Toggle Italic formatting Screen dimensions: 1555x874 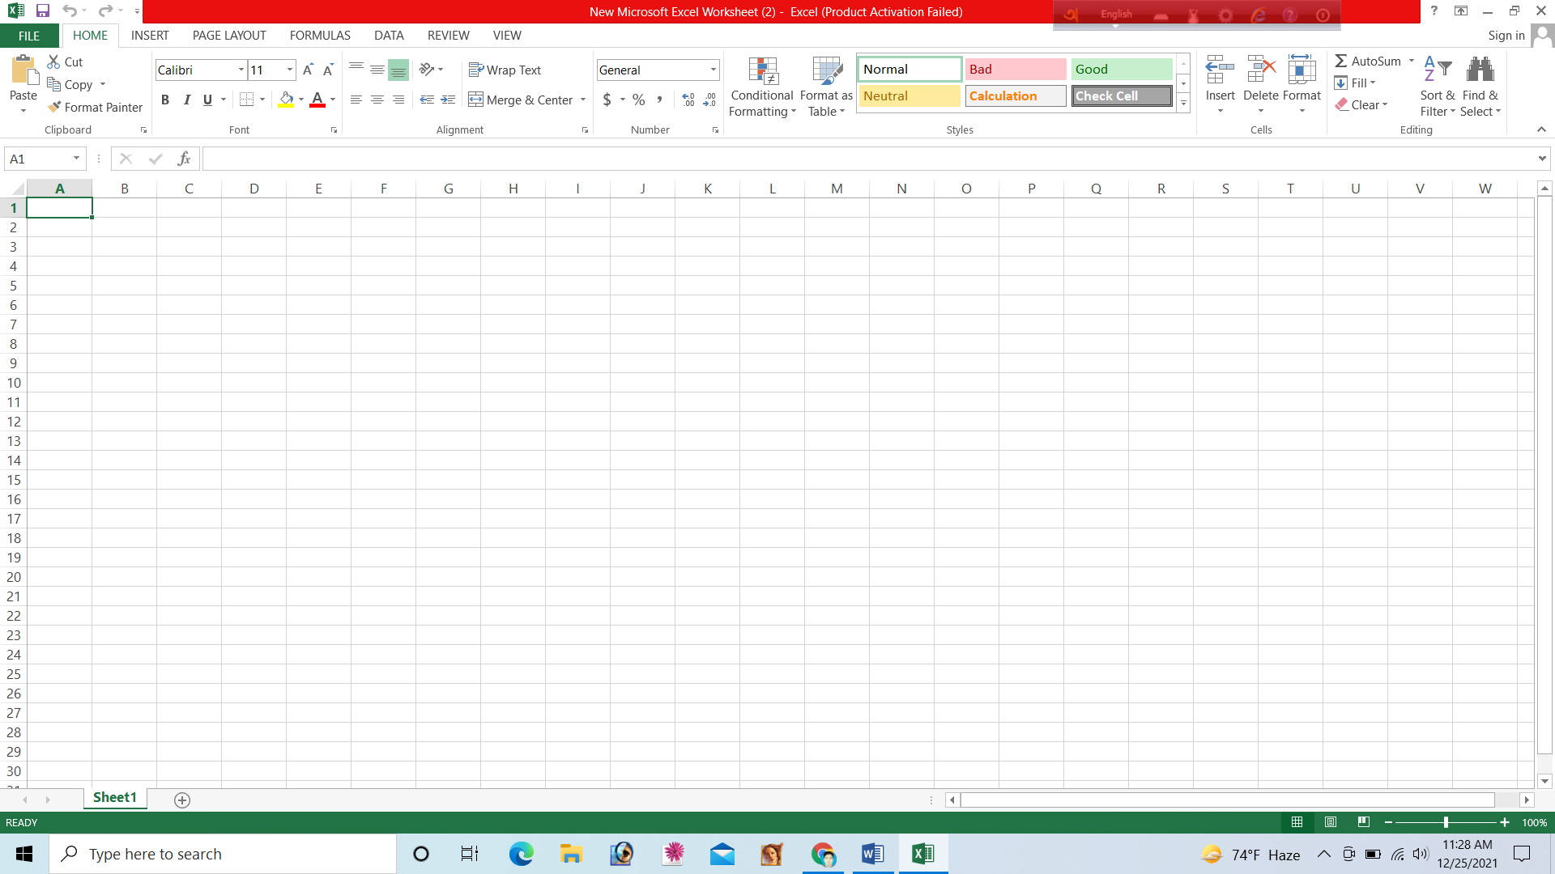[x=187, y=100]
